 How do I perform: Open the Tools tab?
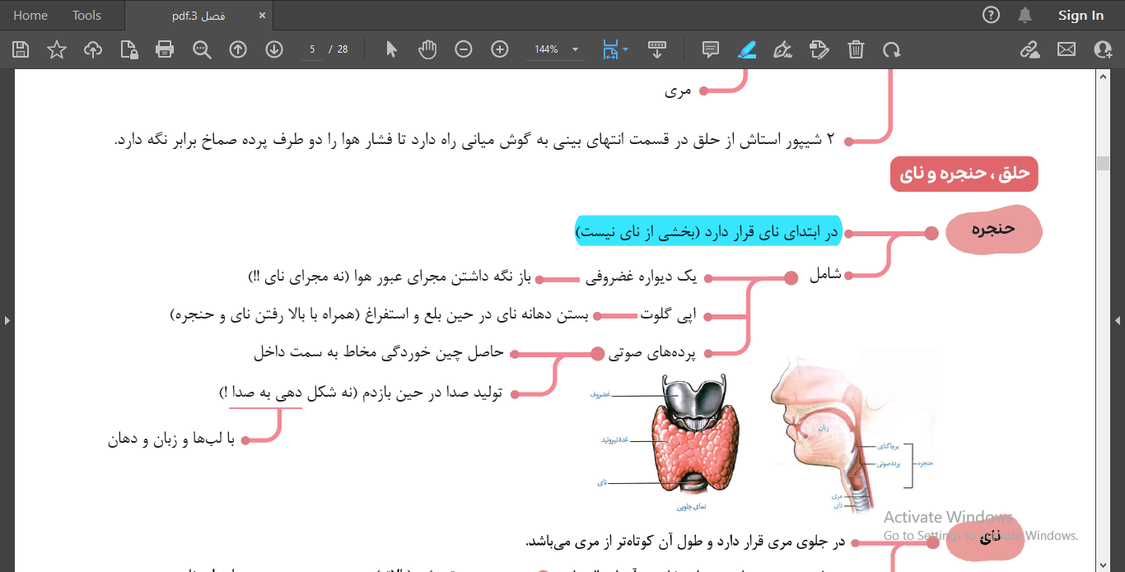[86, 16]
